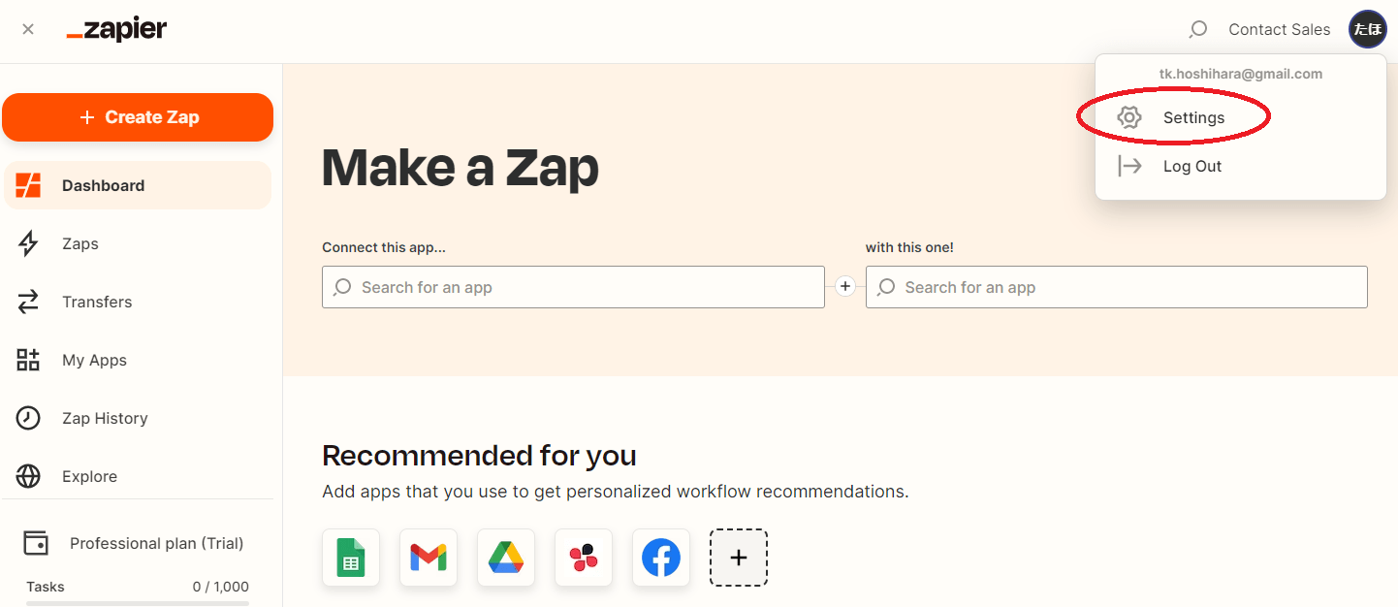Viewport: 1398px width, 607px height.
Task: Open the Contact Sales link
Action: pyautogui.click(x=1279, y=29)
